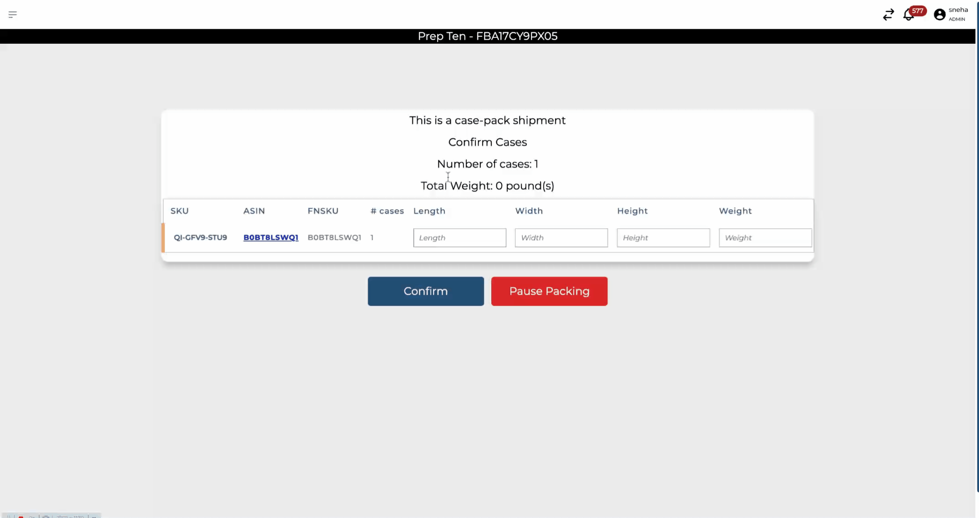Click the FNSKU column header
Screen dimensions: 979x518
click(x=323, y=211)
